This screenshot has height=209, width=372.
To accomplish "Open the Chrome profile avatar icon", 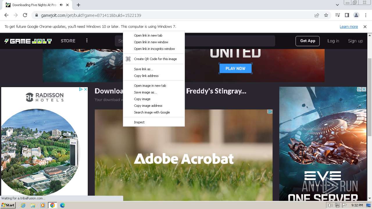I will pos(356,15).
